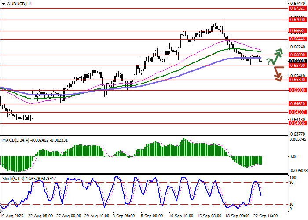Click the 22 Aug 08:00 time axis label
Screen dimensions: 308x220
click(40, 216)
